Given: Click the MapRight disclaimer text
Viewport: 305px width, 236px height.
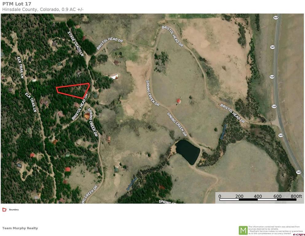Looking at the screenshot, I should [x=274, y=230].
